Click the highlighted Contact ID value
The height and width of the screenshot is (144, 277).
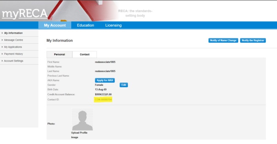coord(103,100)
